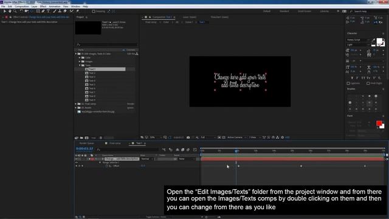This screenshot has height=219, width=389.
Task: Click the composition flowchart icon in timeline
Action: point(164,150)
